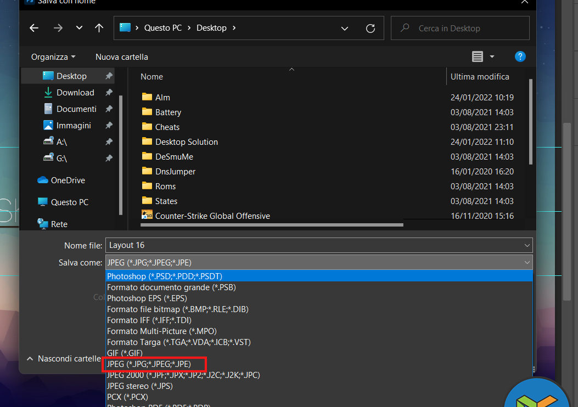
Task: Click the Back navigation arrow
Action: click(x=34, y=28)
